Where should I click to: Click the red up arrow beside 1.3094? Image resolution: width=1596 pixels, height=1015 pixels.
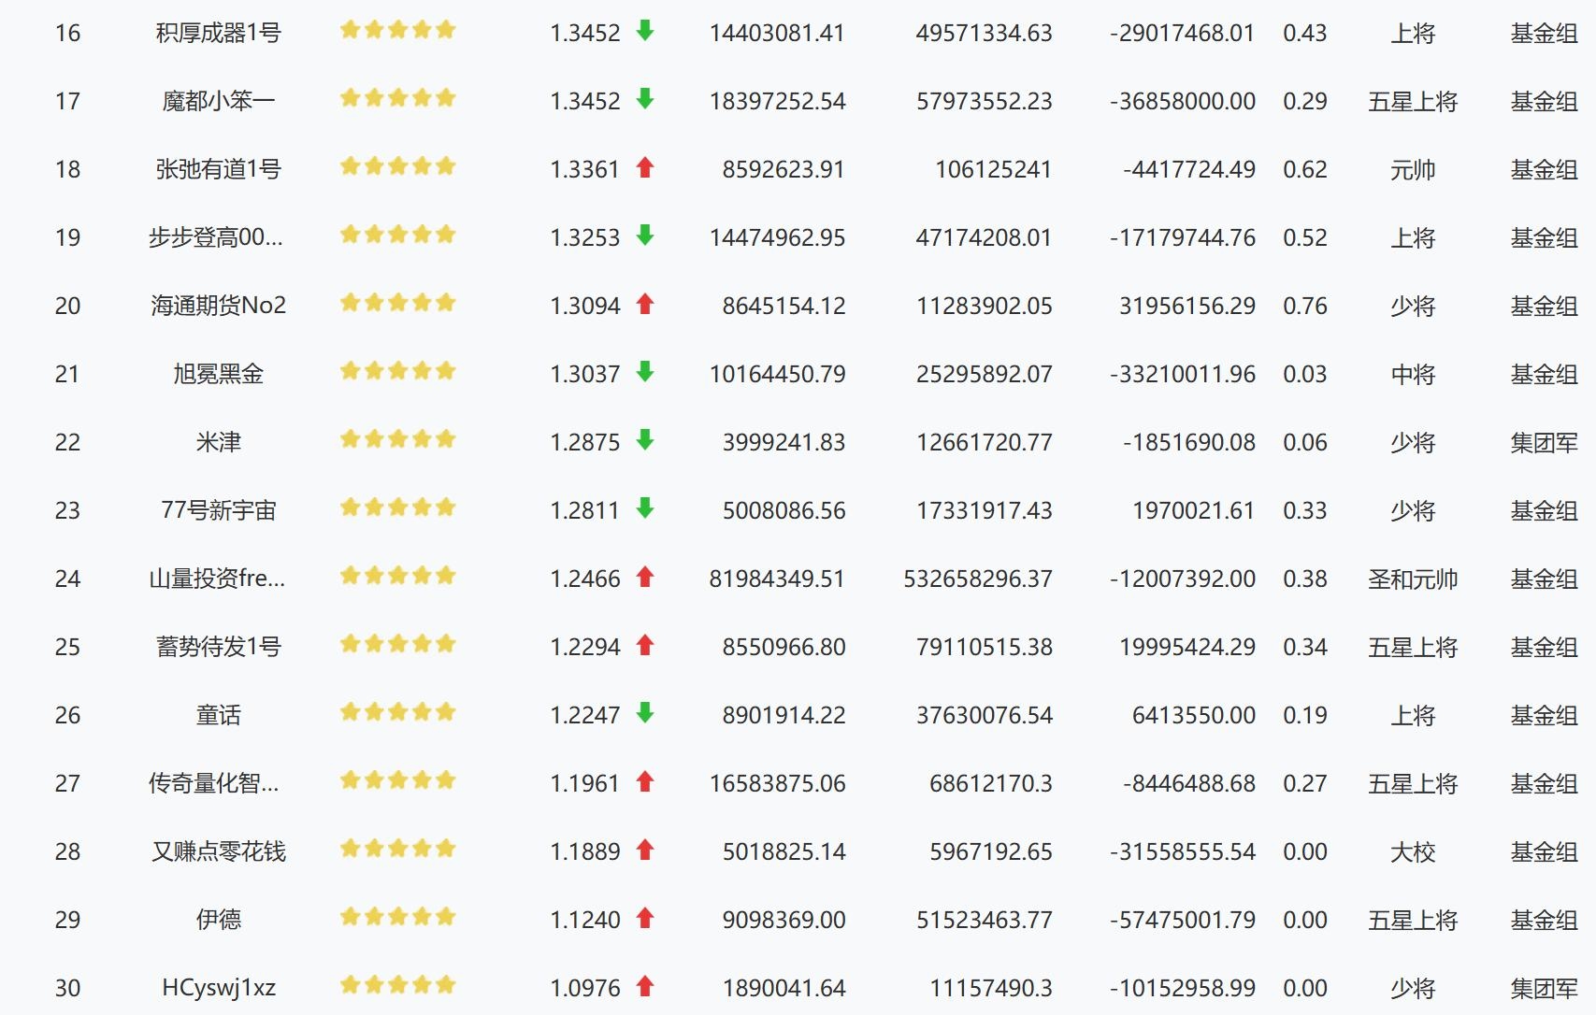644,304
